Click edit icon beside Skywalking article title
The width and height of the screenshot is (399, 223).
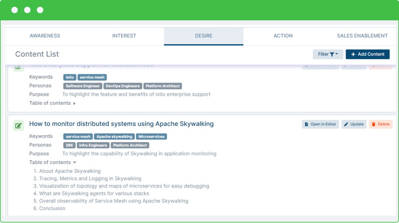coord(18,125)
